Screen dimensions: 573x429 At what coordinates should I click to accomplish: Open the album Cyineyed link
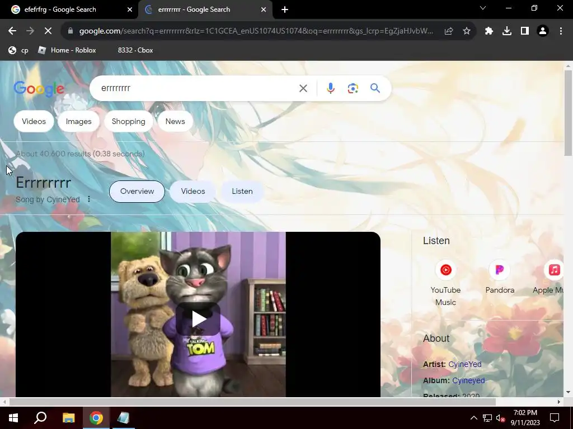468,380
